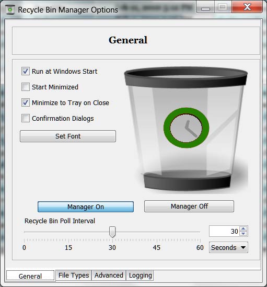Enable the Start Minimized checkbox

[x=26, y=87]
